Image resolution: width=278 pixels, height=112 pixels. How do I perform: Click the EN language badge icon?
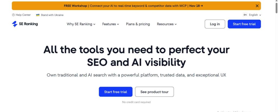[245, 15]
